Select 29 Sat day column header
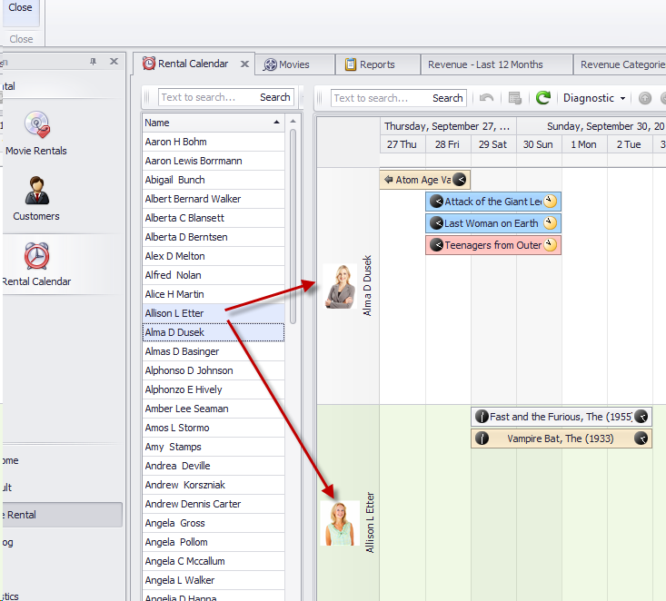The image size is (666, 601). pyautogui.click(x=493, y=144)
